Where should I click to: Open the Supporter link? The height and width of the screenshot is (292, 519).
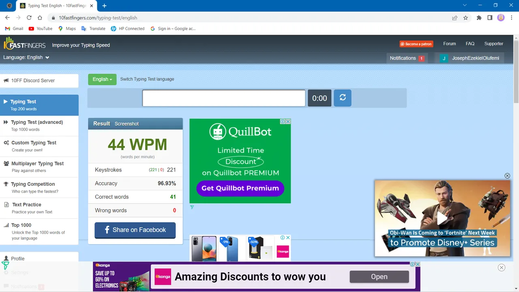[x=493, y=44]
